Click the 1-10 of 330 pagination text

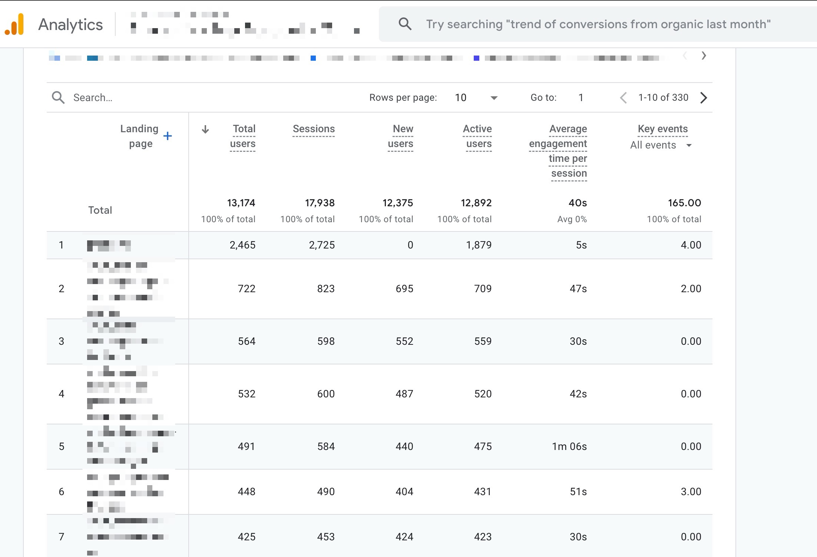point(663,98)
